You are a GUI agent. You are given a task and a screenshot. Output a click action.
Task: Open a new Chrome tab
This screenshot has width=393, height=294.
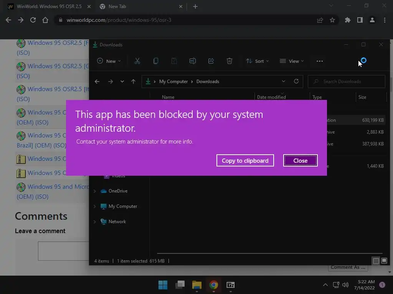195,7
